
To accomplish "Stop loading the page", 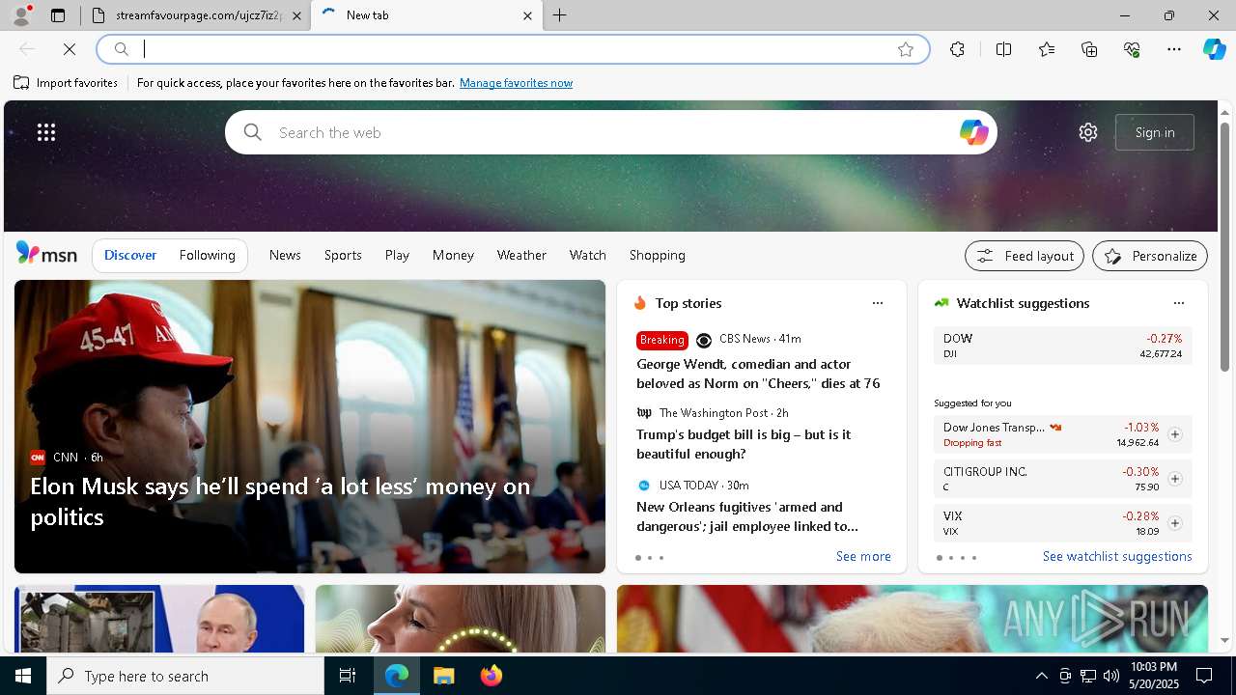I will [70, 49].
